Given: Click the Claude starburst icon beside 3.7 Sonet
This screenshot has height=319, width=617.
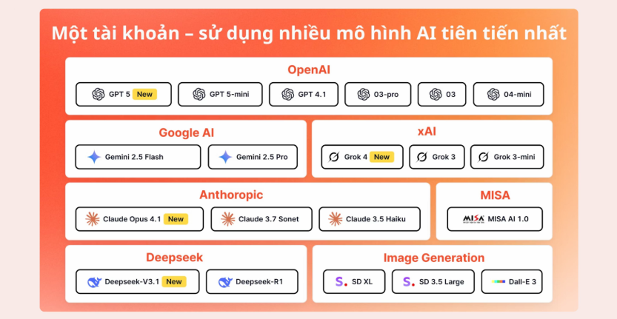Looking at the screenshot, I should point(228,219).
